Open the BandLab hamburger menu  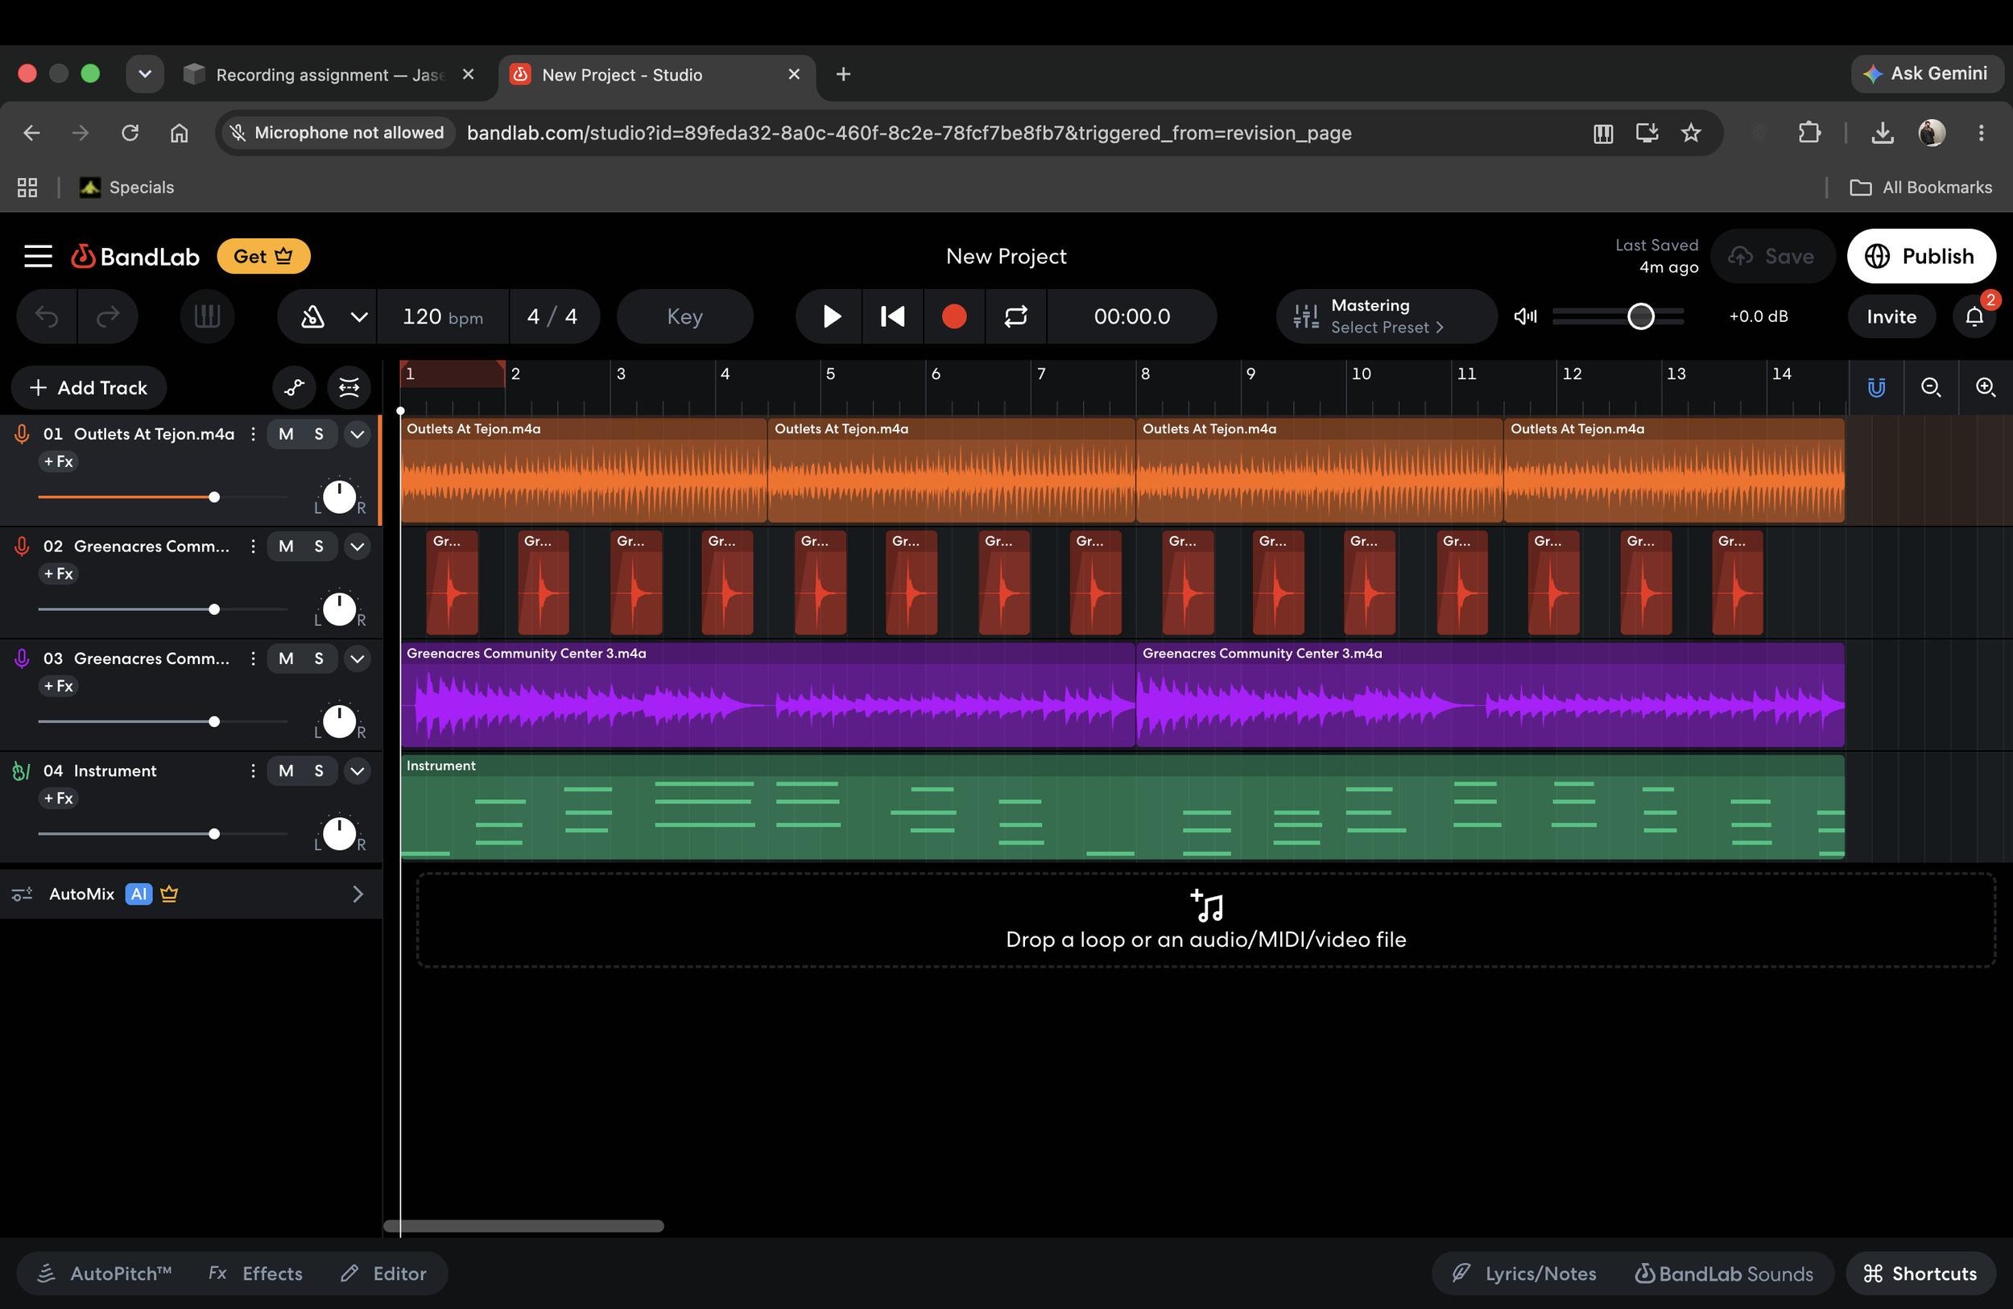pos(38,256)
